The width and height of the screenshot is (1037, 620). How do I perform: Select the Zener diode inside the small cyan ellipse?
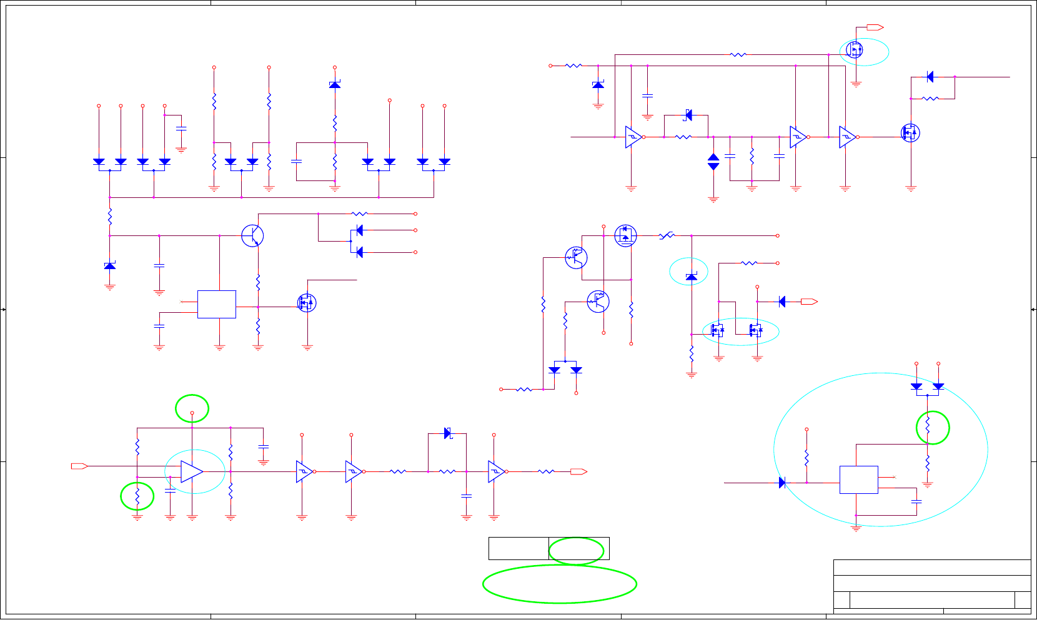tap(691, 277)
